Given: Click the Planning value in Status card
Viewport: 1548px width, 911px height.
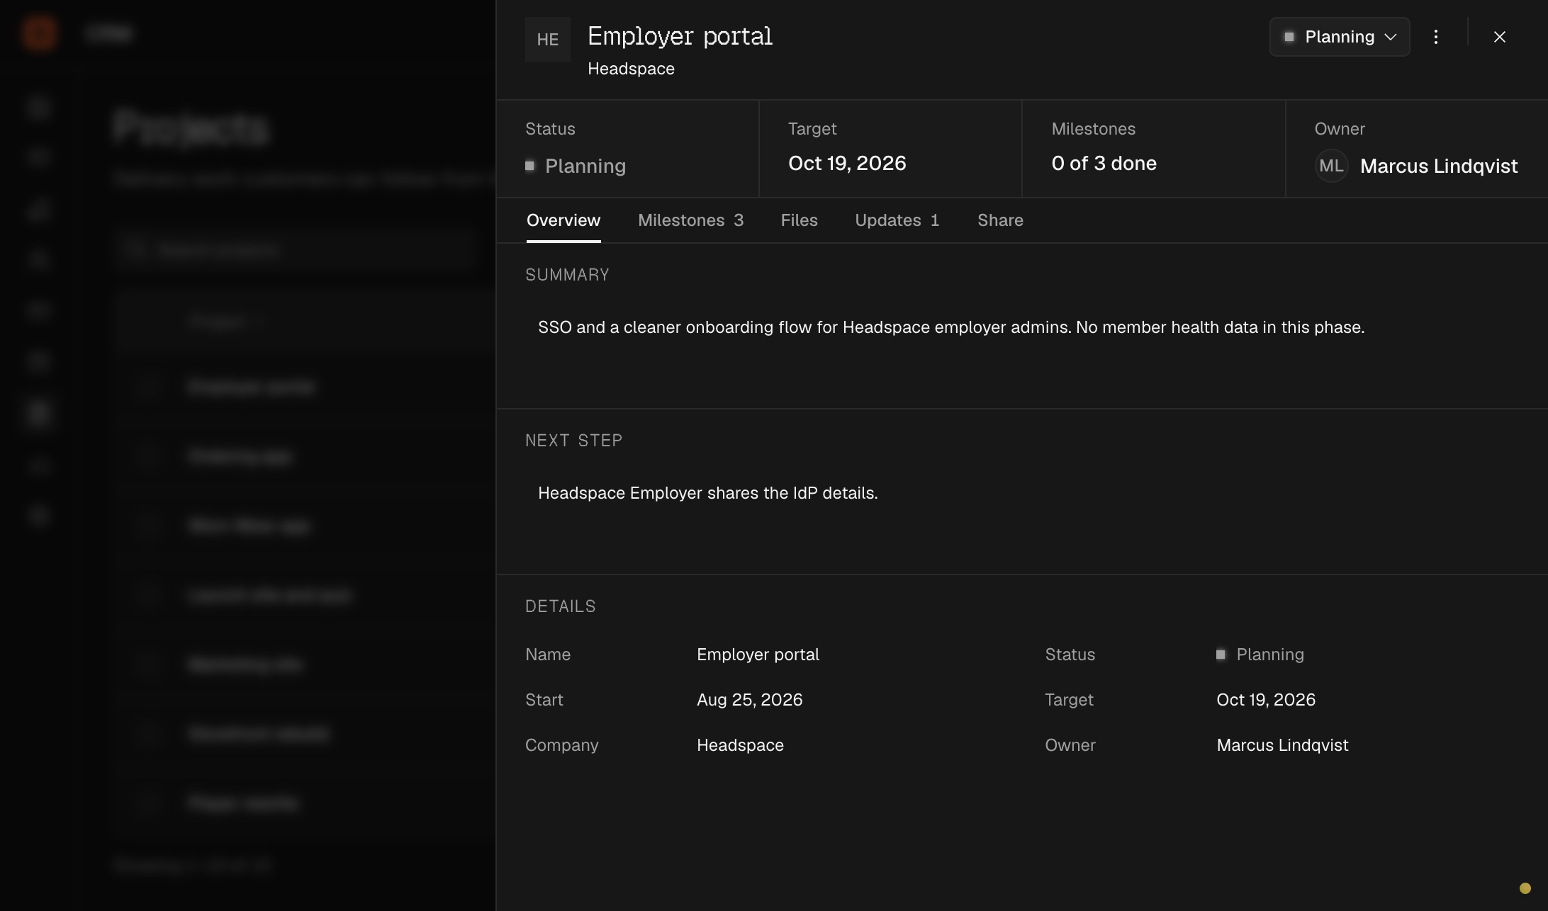Looking at the screenshot, I should (x=585, y=166).
